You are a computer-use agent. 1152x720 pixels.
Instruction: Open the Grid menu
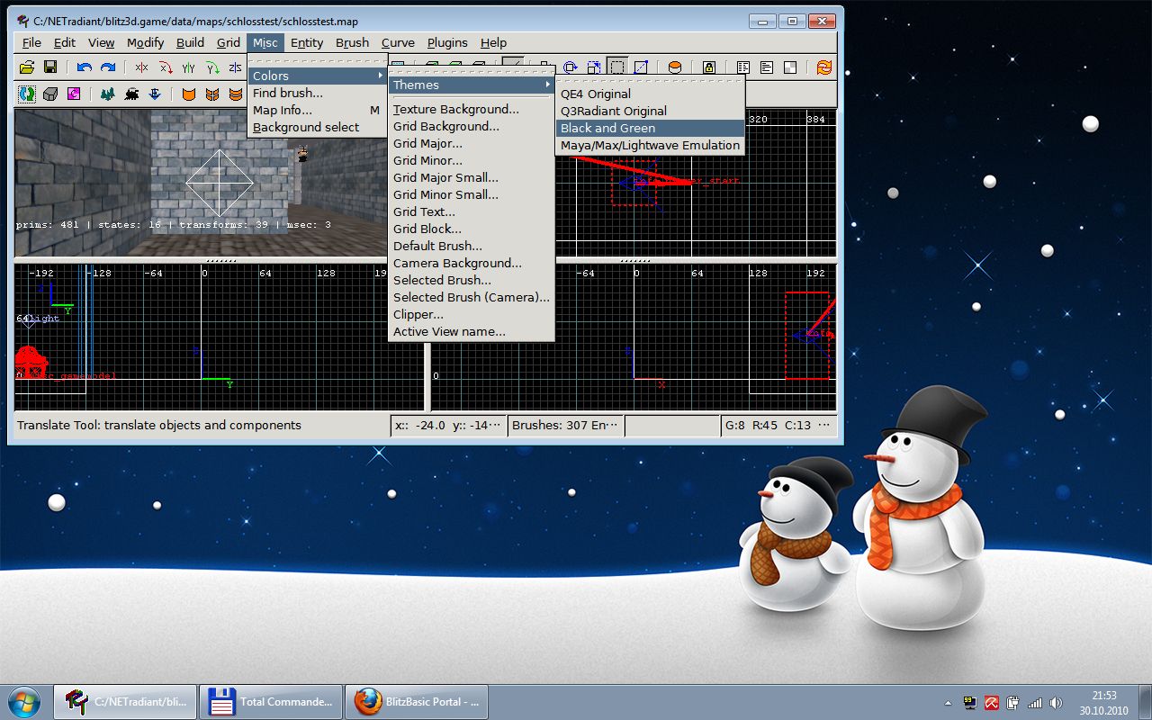click(x=229, y=42)
